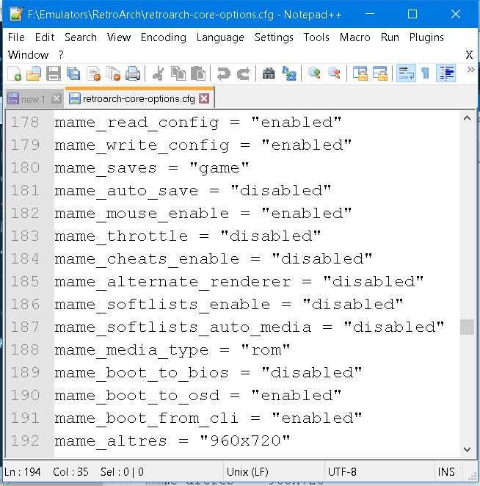Cut selection with scissors icon

pyautogui.click(x=158, y=73)
